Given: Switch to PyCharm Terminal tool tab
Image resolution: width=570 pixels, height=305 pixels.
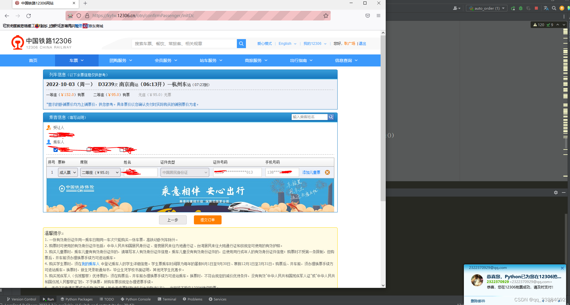Looking at the screenshot, I should point(167,299).
